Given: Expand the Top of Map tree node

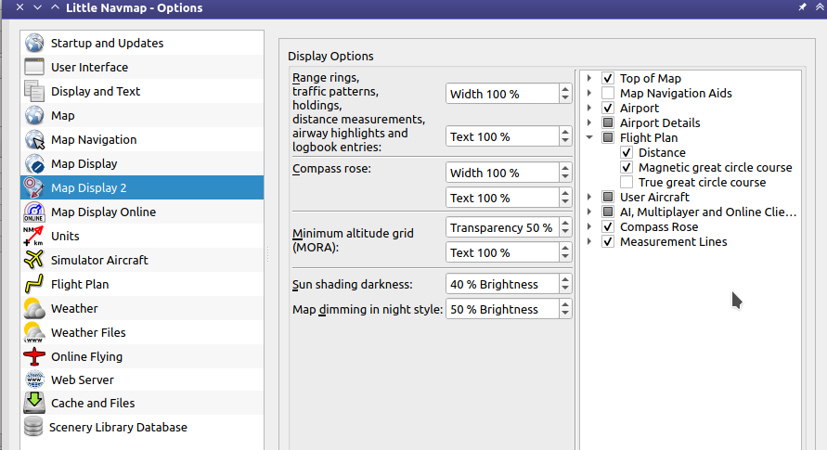Looking at the screenshot, I should click(x=589, y=78).
